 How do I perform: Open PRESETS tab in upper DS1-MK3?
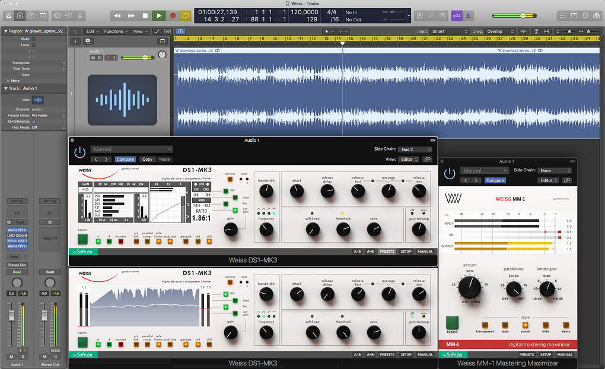(387, 252)
